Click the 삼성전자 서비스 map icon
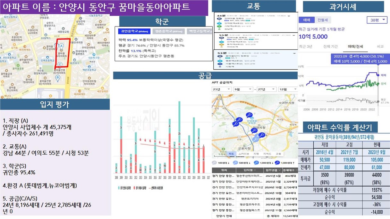390x219 pixels. tap(80, 18)
